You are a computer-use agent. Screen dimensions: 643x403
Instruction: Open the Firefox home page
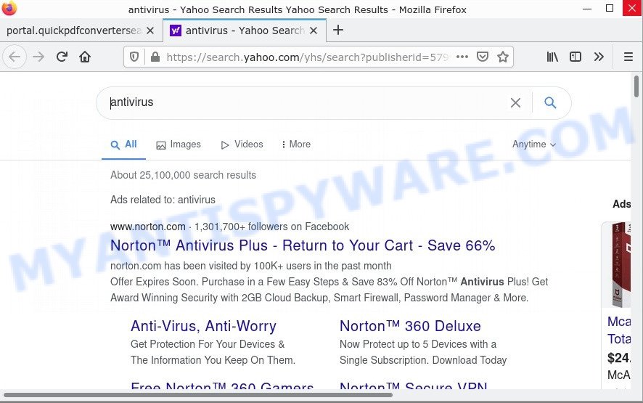(85, 57)
